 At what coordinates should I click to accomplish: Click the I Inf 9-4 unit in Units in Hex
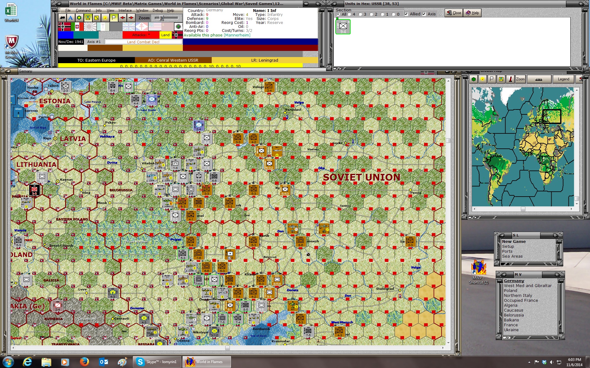343,27
